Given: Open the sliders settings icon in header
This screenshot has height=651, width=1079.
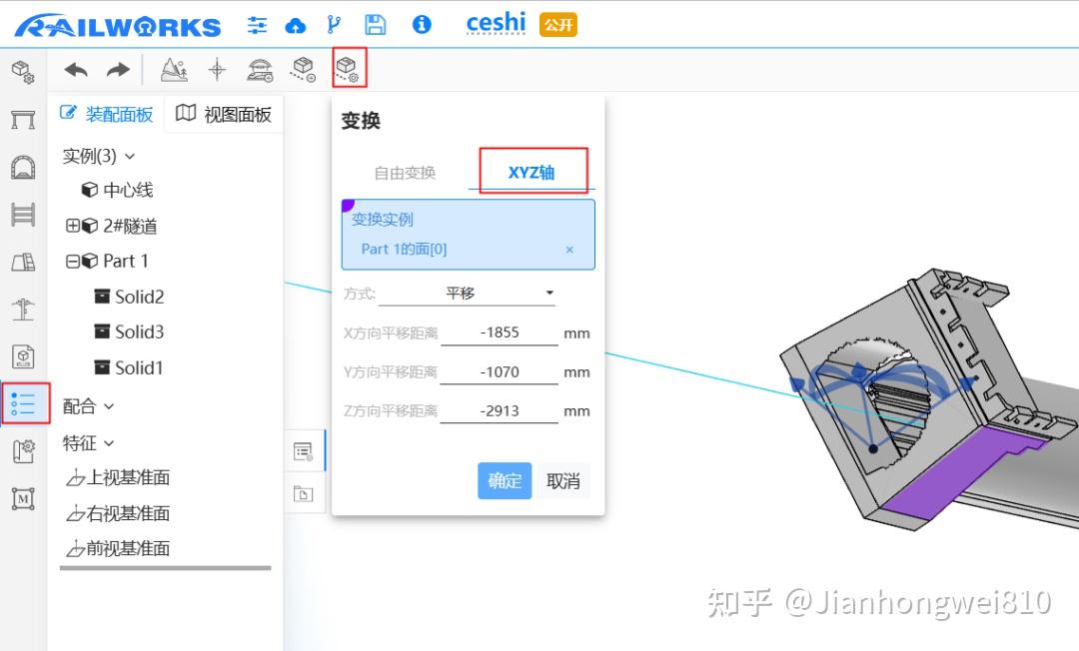Looking at the screenshot, I should click(x=258, y=25).
